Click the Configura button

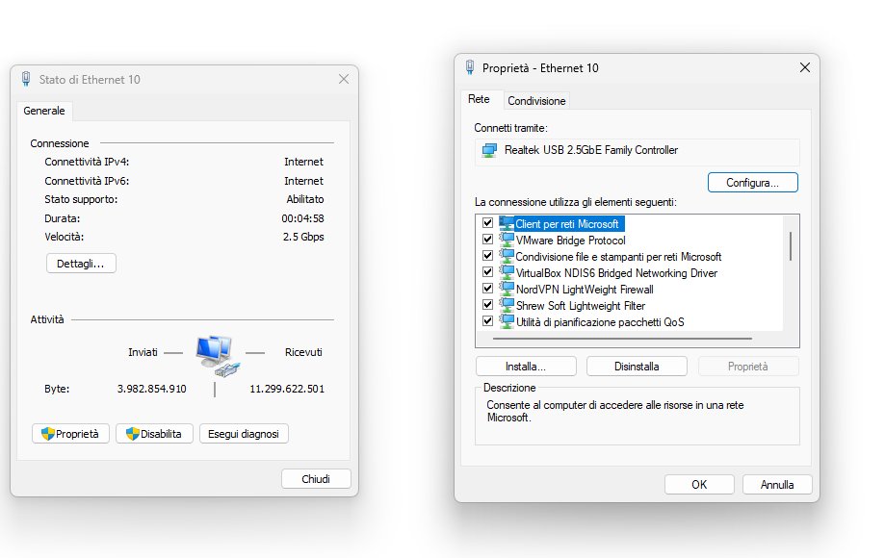coord(752,183)
